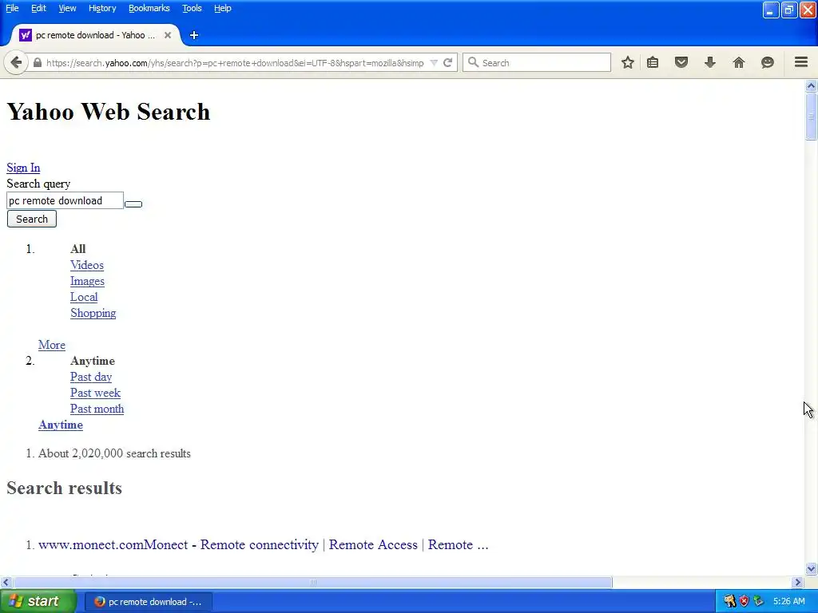Open the Downloads arrow icon
Image resolution: width=818 pixels, height=613 pixels.
[x=710, y=62]
